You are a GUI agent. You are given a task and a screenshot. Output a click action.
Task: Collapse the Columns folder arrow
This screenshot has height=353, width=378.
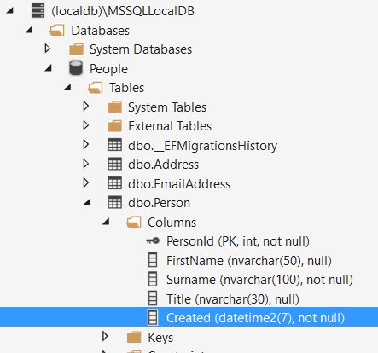pyautogui.click(x=106, y=222)
